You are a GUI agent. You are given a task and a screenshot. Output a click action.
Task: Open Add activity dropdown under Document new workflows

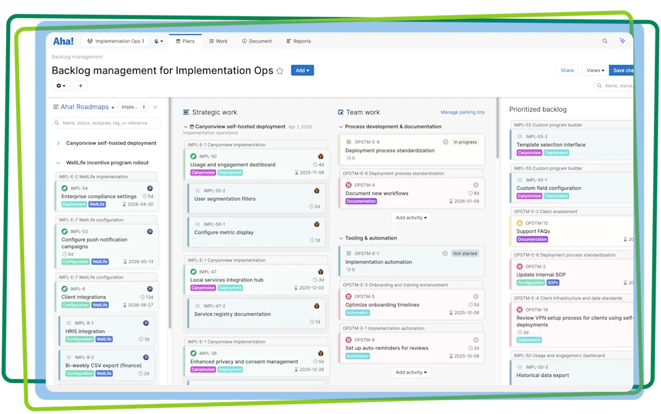(411, 218)
